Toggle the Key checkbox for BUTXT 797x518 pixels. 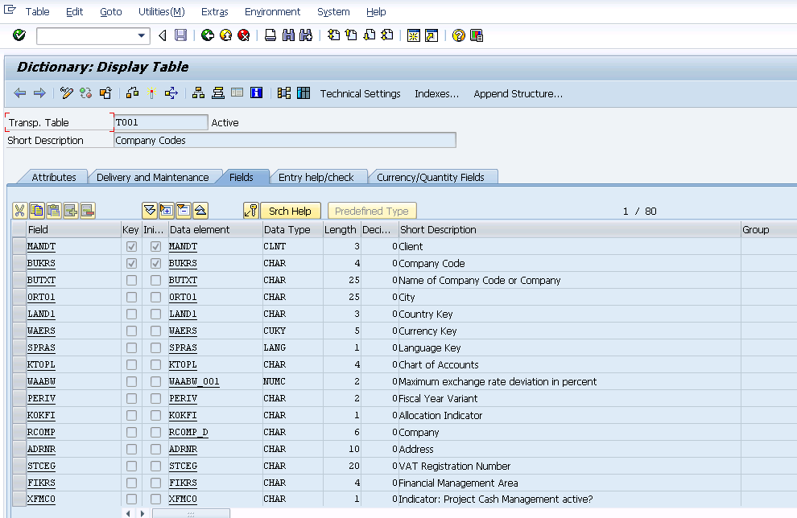click(130, 280)
